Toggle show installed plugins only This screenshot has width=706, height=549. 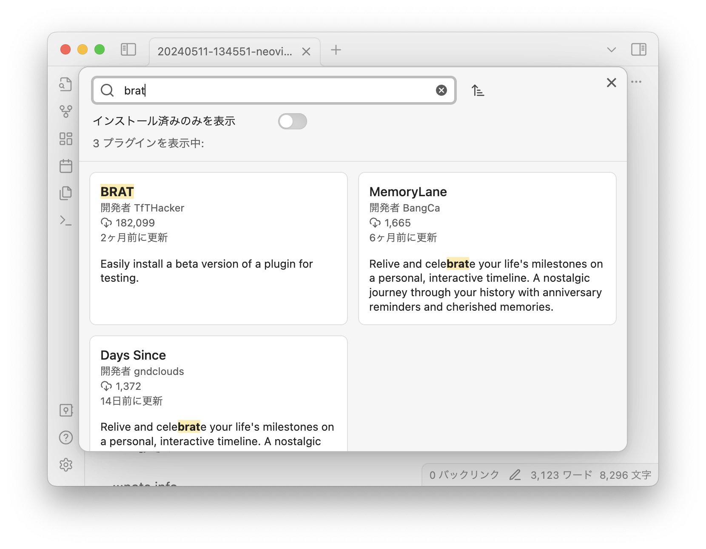coord(293,121)
